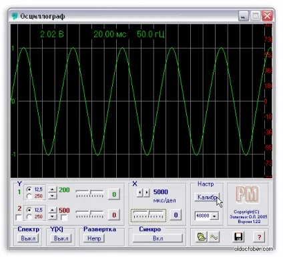283x257 pixels.
Task: Click channel 2 vertical offset slider
Action: (89, 214)
